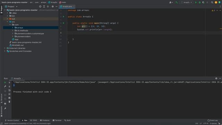Viewport: 222px width, 125px height.
Task: Toggle soft-wrap in Run console
Action: (9, 90)
